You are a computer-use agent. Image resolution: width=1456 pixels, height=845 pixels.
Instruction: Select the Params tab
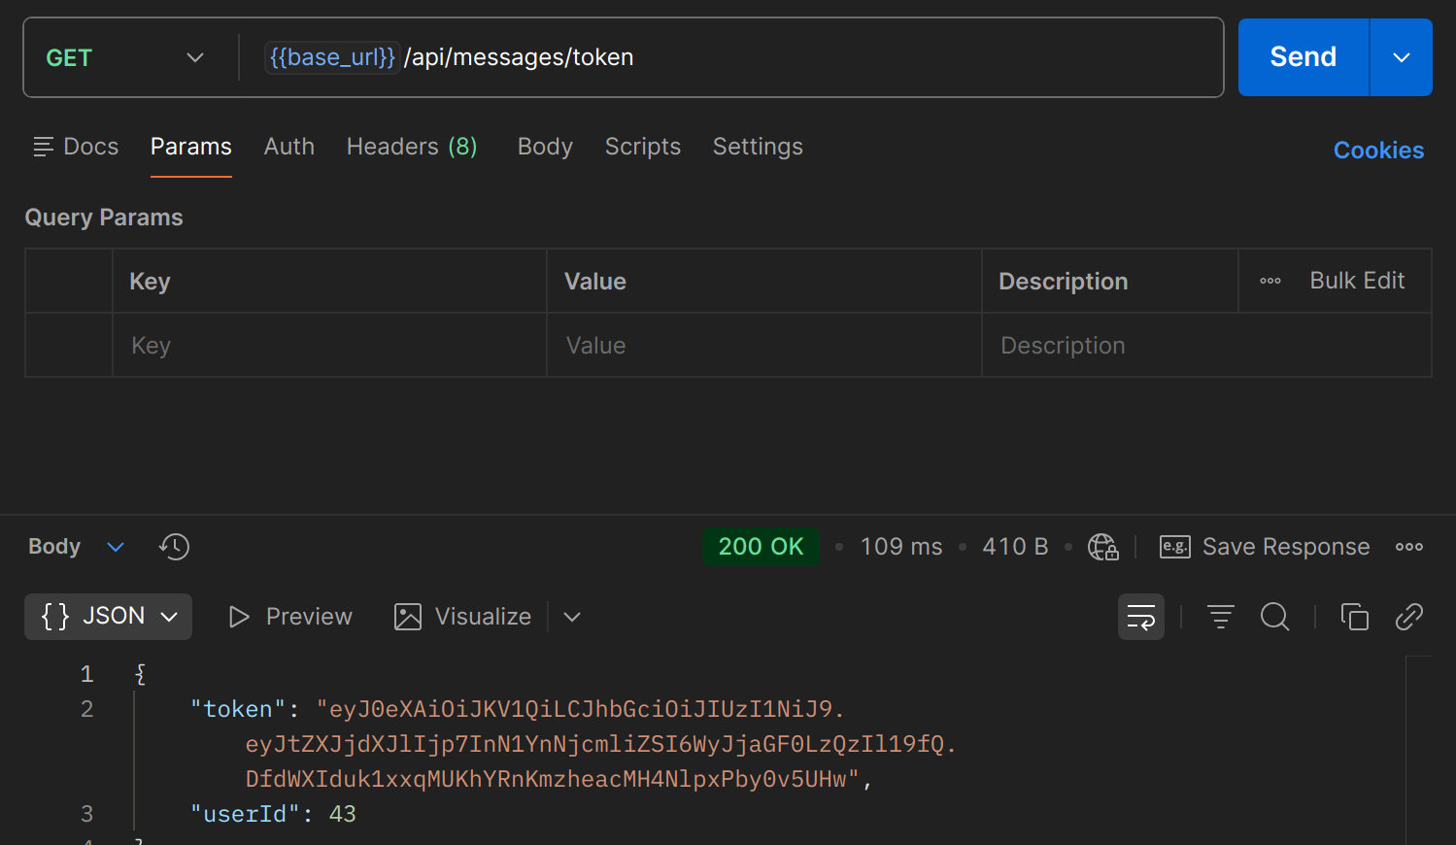pyautogui.click(x=191, y=147)
